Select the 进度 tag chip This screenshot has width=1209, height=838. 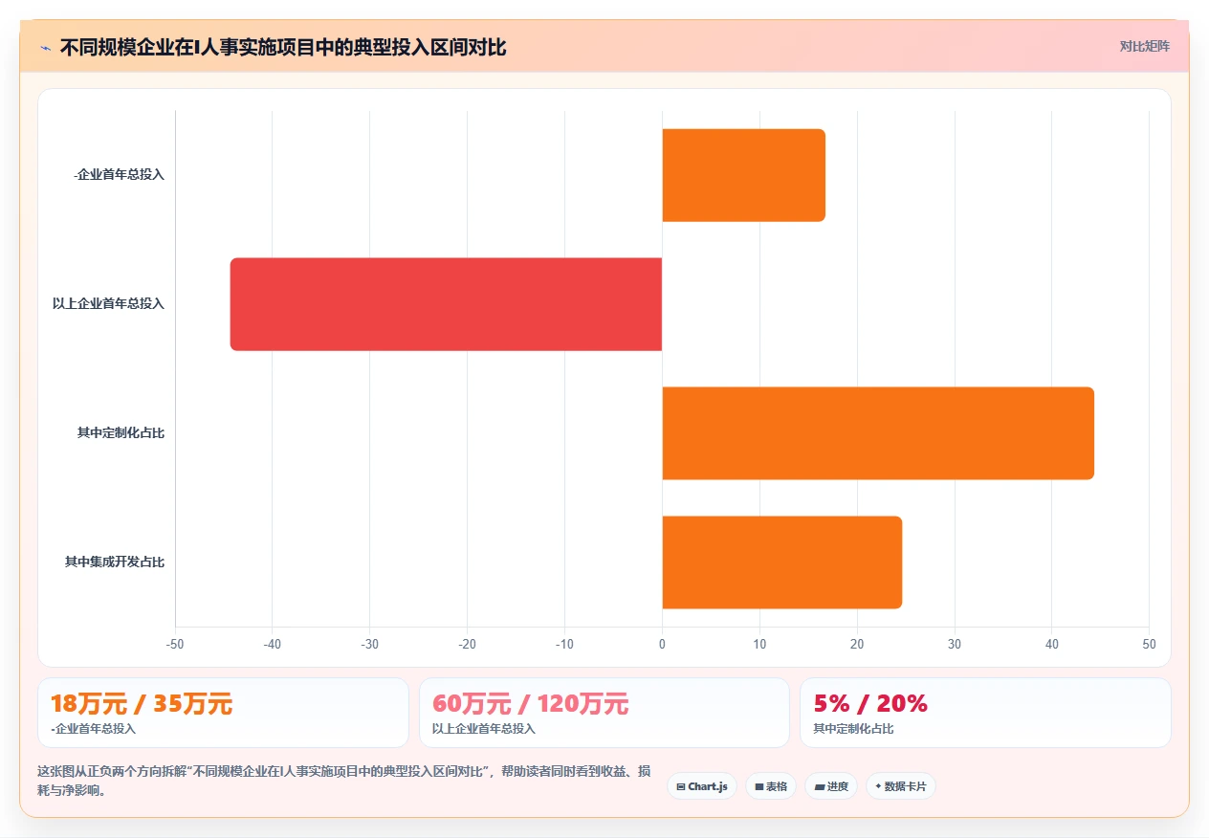tap(830, 786)
